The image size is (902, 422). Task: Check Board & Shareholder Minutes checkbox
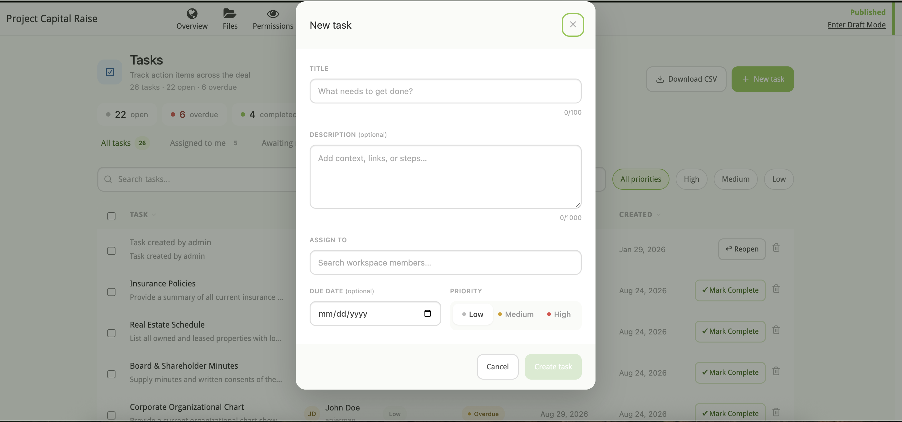pyautogui.click(x=111, y=374)
